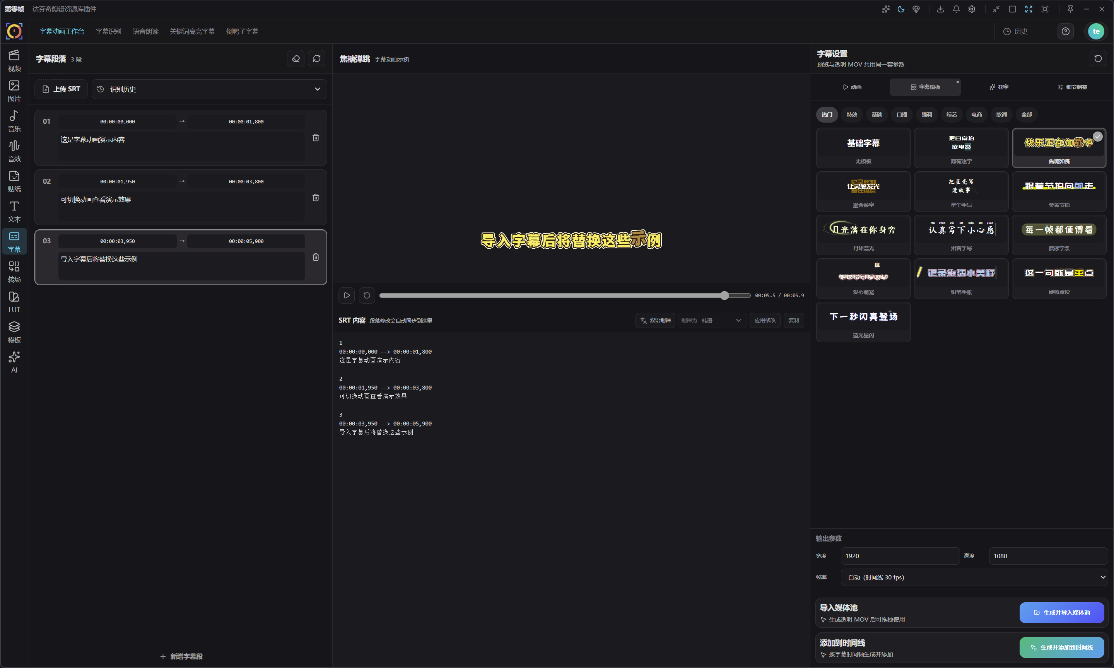Click the 上传 SRT button
This screenshot has width=1114, height=668.
[61, 89]
